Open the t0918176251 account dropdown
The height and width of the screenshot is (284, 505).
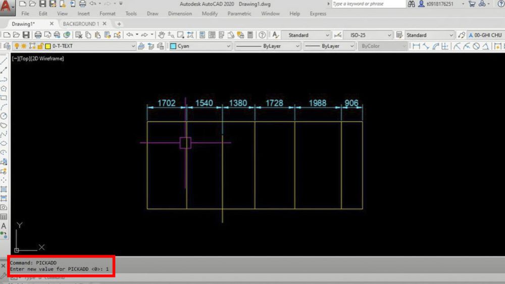463,4
